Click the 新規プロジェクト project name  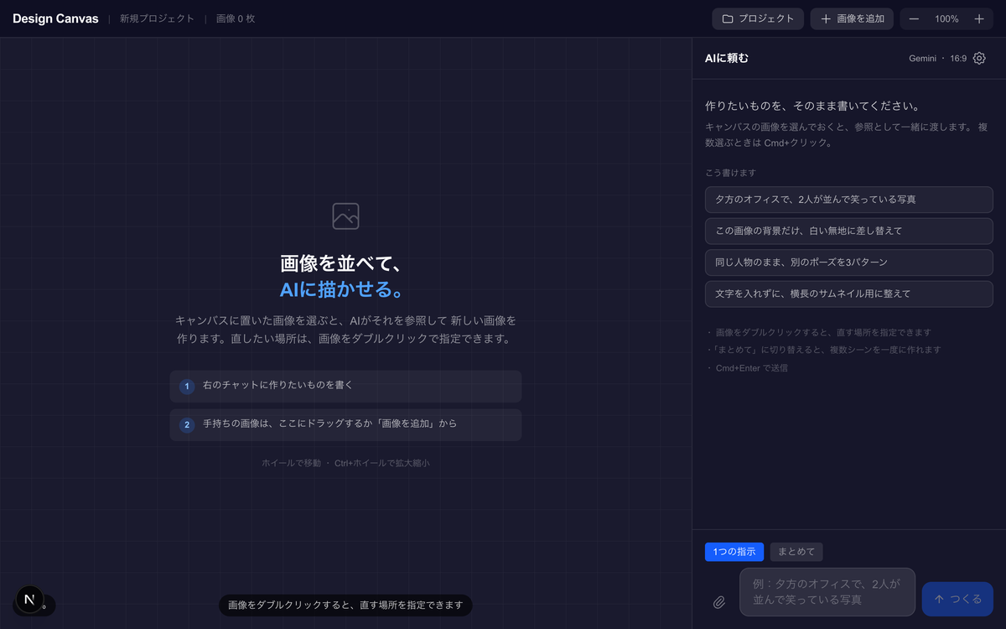click(158, 18)
